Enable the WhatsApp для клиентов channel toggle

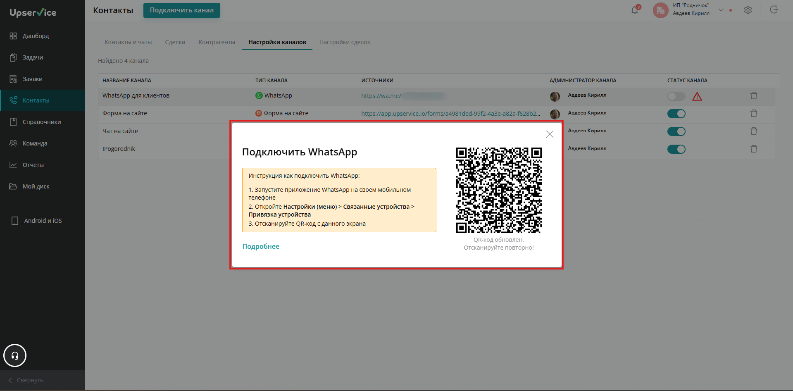point(676,96)
